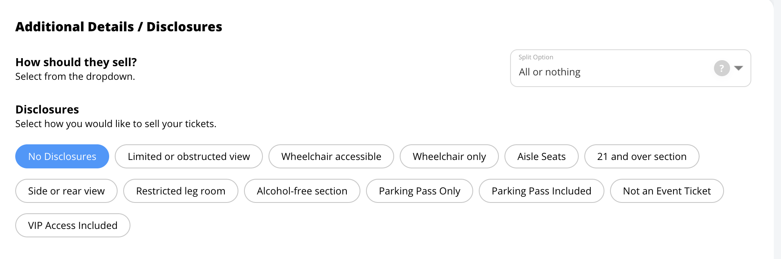Enable the Limited or obstructed view disclosure
Image resolution: width=781 pixels, height=259 pixels.
point(189,156)
